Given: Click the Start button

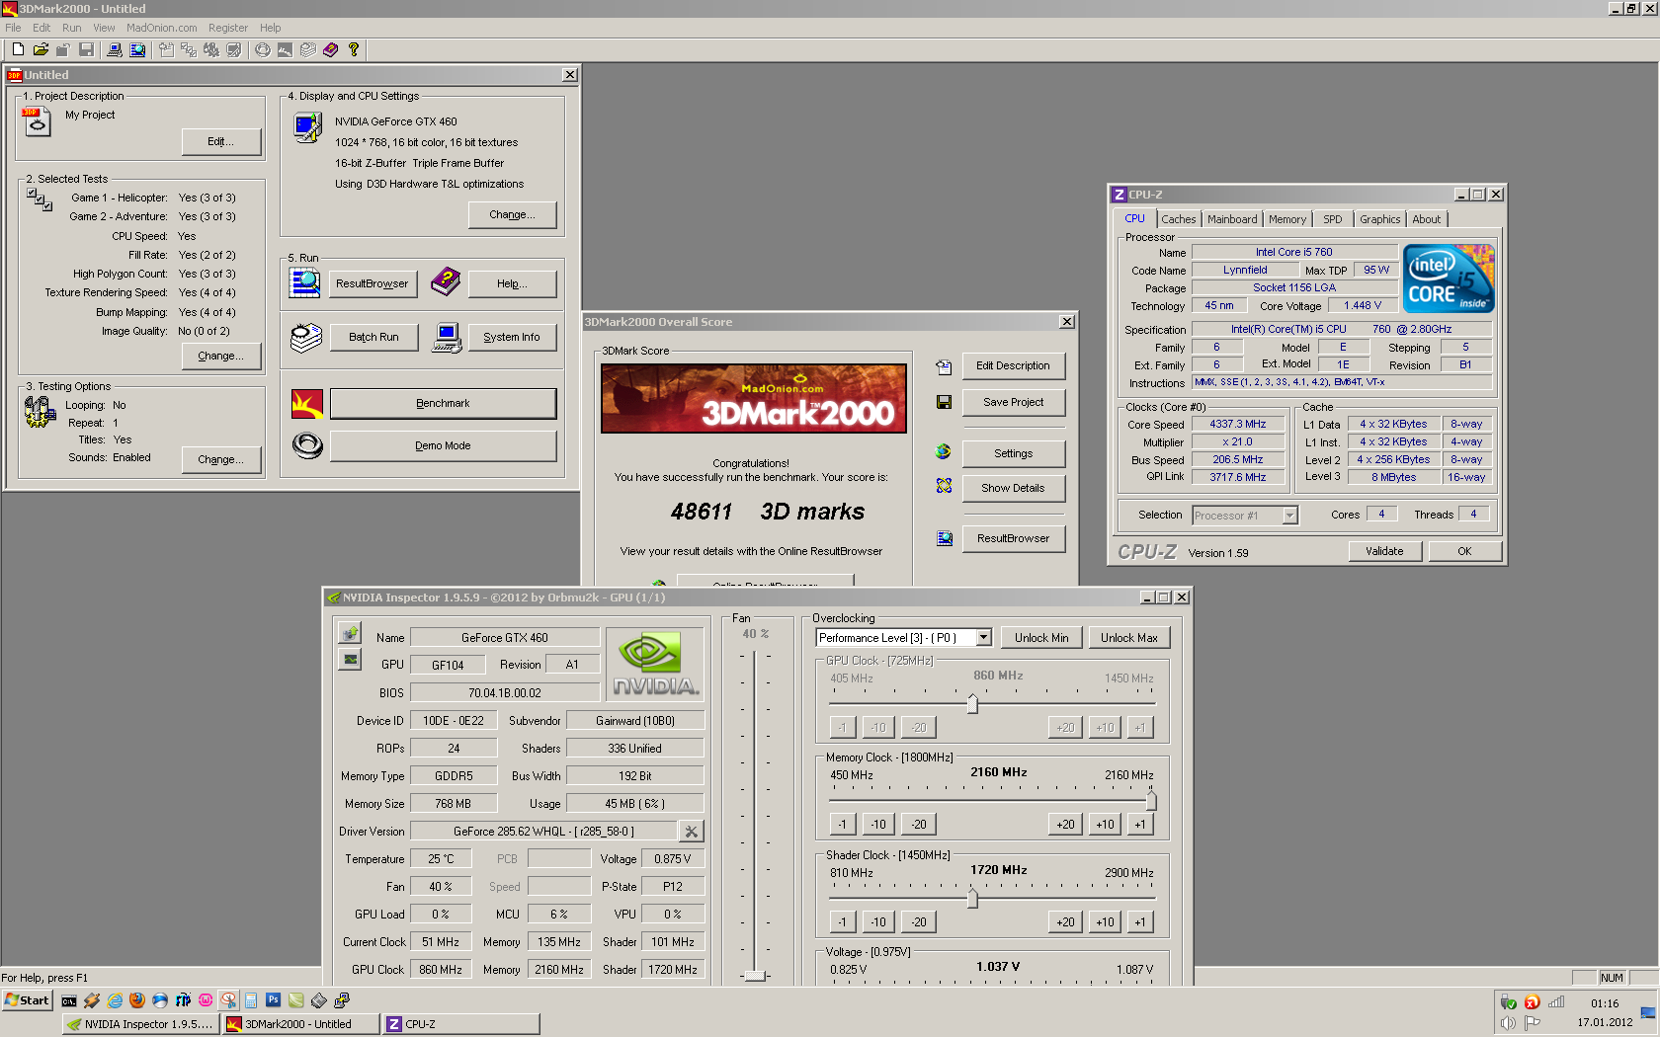Looking at the screenshot, I should 27,1000.
